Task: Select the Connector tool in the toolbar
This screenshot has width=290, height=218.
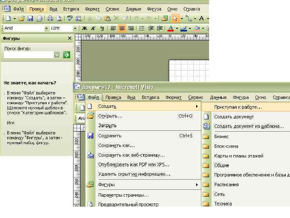Action: coord(188,18)
